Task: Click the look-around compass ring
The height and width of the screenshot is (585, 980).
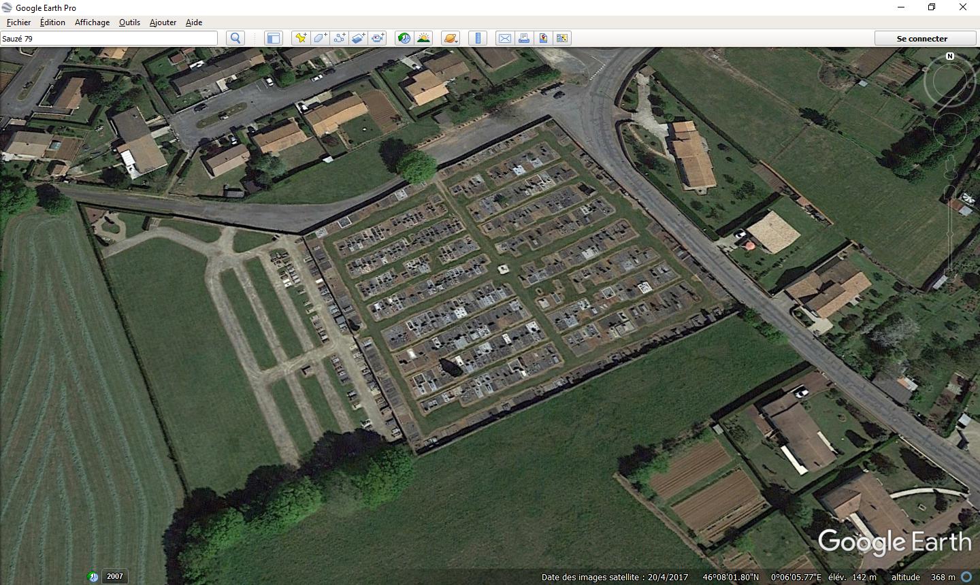Action: 950,81
